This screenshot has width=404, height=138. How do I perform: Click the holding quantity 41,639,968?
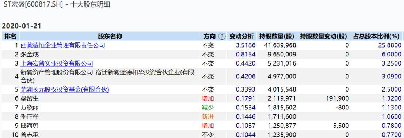280,45
